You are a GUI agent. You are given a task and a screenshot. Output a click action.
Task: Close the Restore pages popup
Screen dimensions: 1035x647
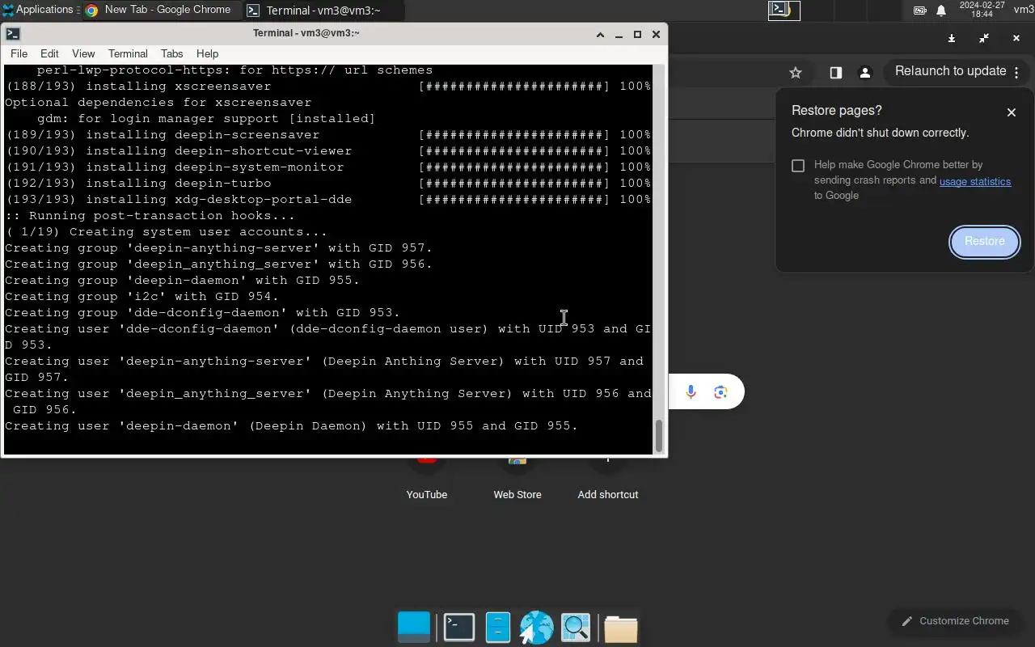pos(1011,112)
